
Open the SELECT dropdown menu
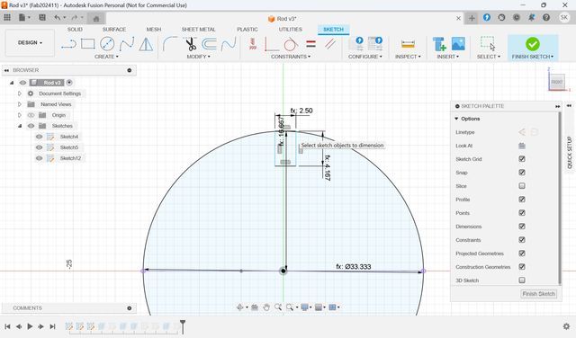click(489, 57)
